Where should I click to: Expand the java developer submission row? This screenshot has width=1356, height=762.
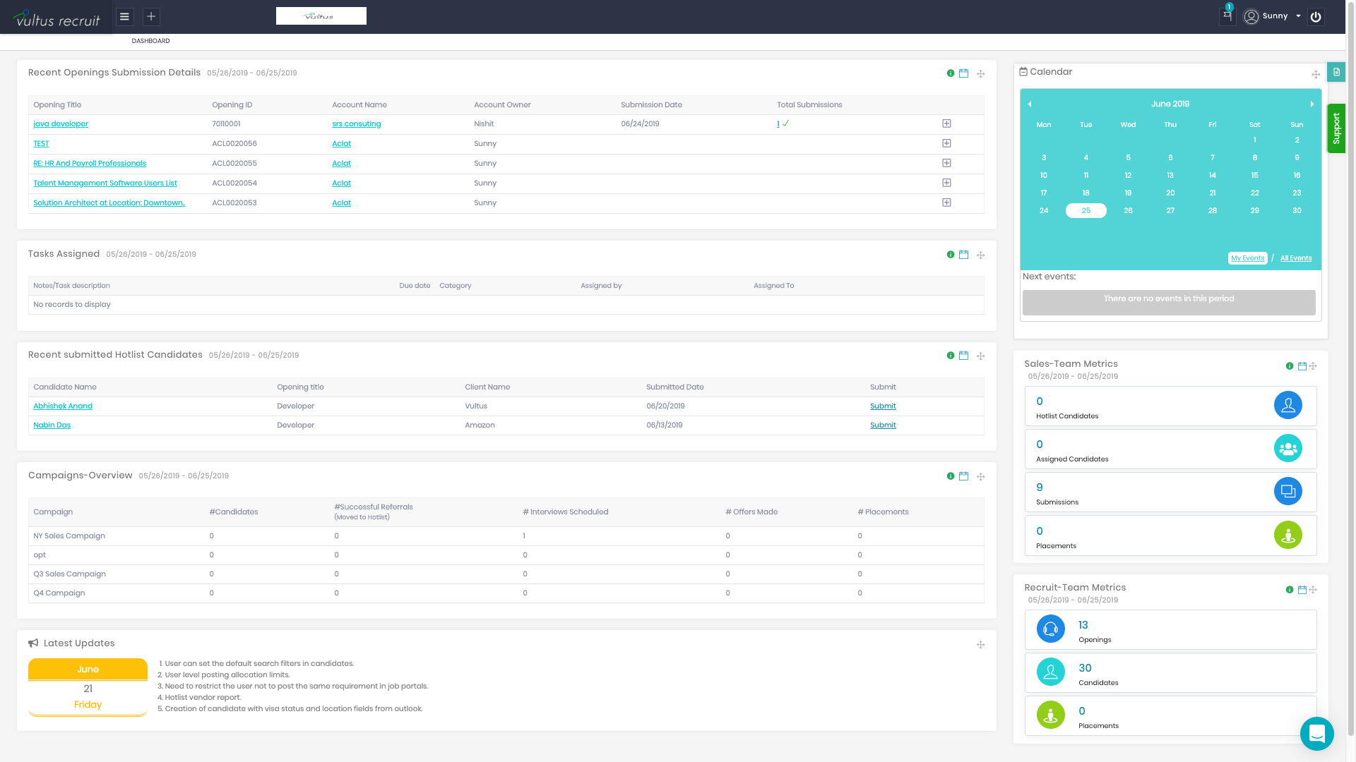pyautogui.click(x=946, y=123)
